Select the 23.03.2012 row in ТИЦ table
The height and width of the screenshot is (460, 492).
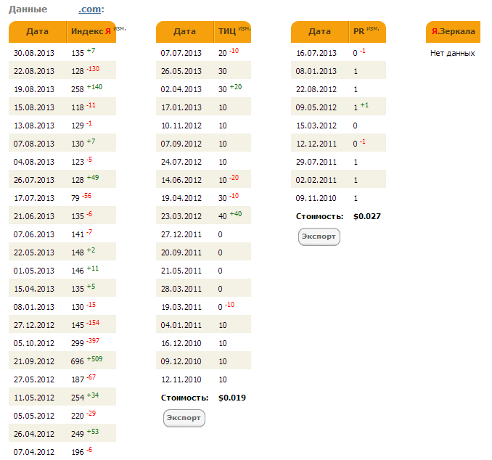click(181, 216)
